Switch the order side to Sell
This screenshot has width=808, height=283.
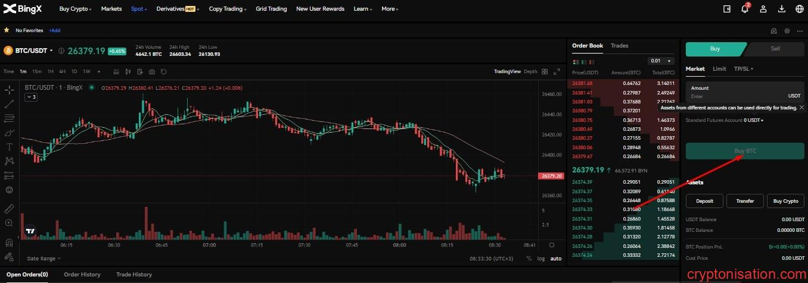click(775, 49)
